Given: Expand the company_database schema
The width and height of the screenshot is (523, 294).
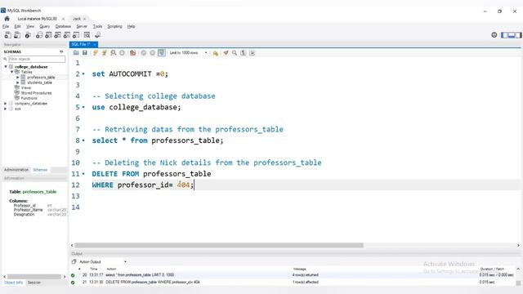Looking at the screenshot, I should click(x=6, y=104).
